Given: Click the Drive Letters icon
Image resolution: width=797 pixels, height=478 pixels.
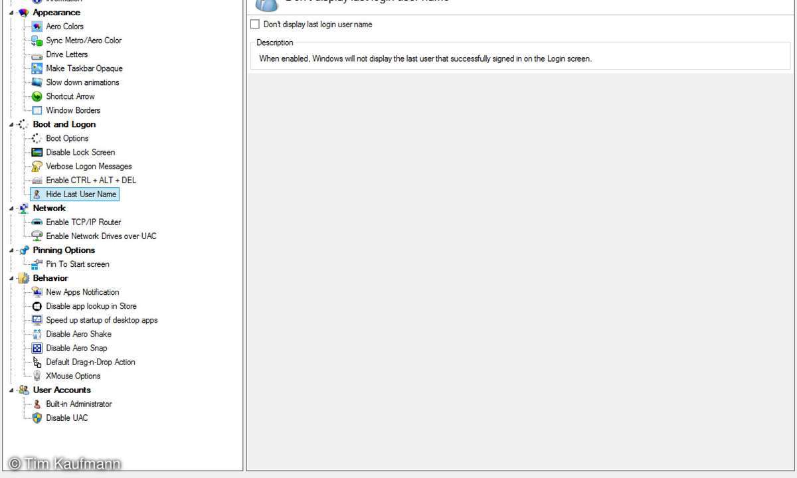Looking at the screenshot, I should tap(37, 54).
